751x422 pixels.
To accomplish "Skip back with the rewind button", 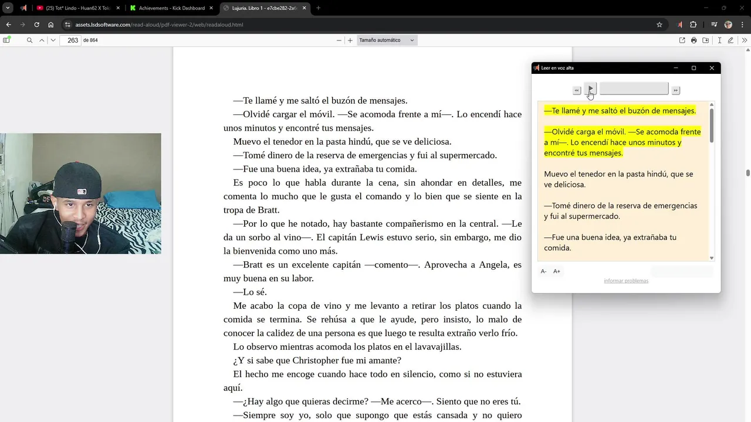I will (577, 90).
